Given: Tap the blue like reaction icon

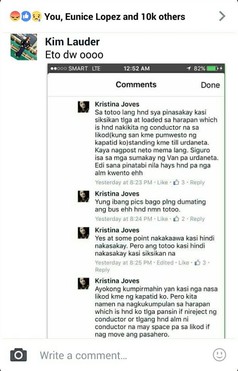Looking at the screenshot, I should [x=26, y=16].
